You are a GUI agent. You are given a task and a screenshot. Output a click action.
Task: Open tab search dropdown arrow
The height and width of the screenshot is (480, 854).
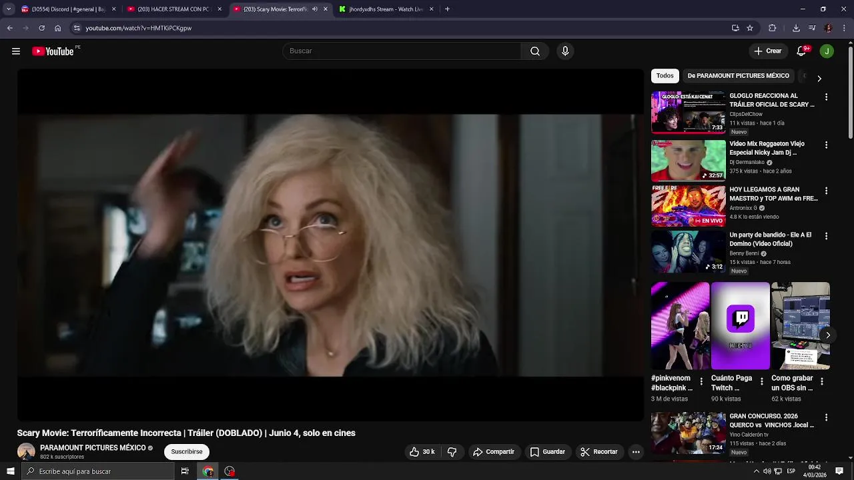9,9
